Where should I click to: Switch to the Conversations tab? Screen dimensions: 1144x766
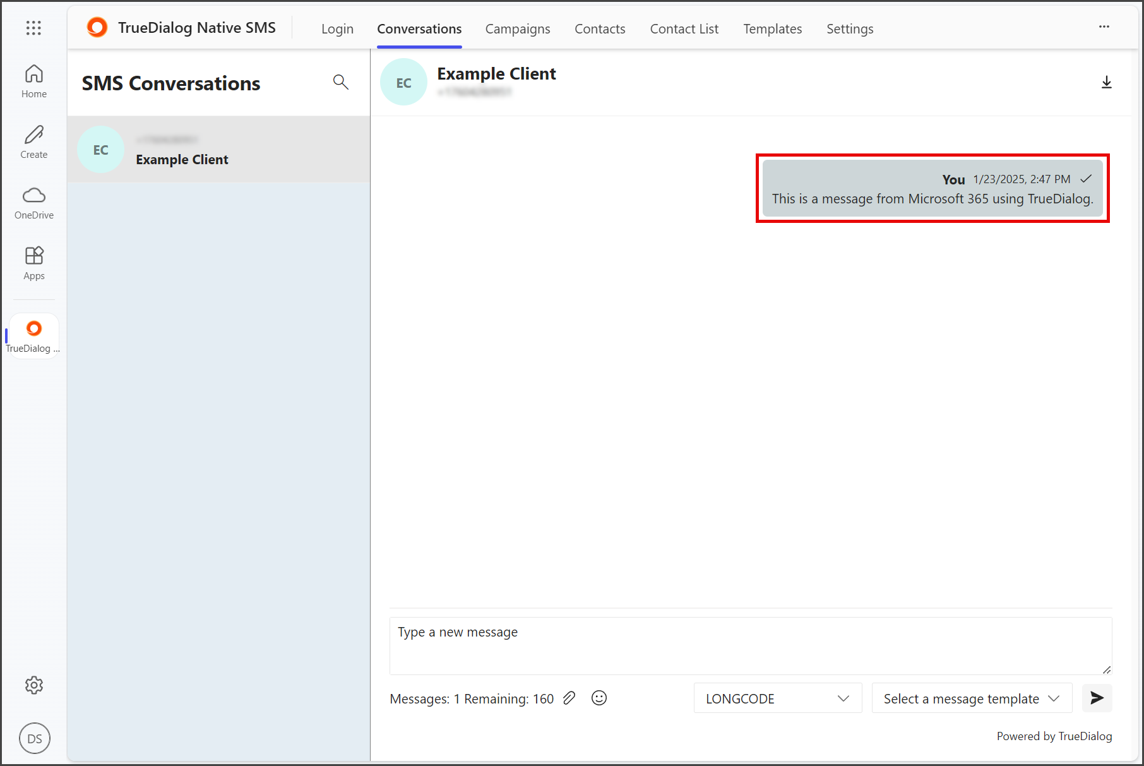click(419, 29)
